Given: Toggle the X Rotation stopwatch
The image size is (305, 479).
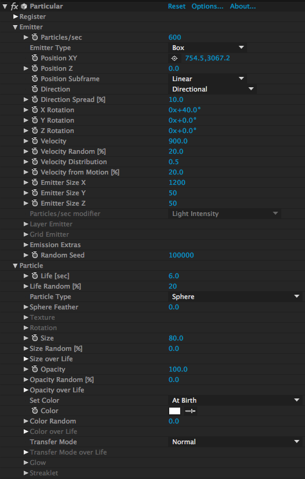Looking at the screenshot, I should click(x=35, y=110).
